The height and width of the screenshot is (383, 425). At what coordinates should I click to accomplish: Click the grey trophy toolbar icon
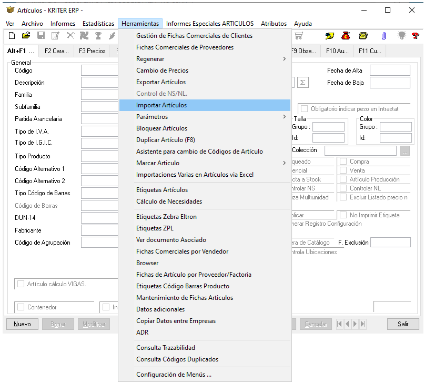(98, 35)
